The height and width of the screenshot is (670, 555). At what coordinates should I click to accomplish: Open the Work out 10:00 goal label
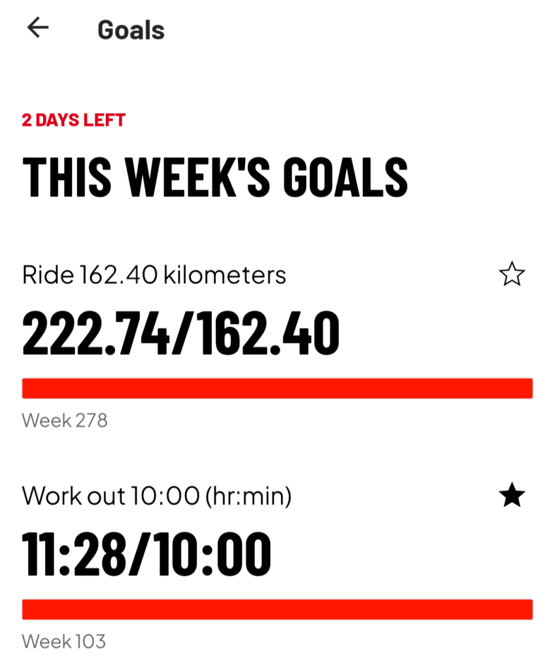tap(156, 497)
